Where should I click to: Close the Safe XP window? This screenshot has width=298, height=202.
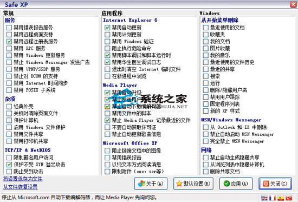point(294,4)
